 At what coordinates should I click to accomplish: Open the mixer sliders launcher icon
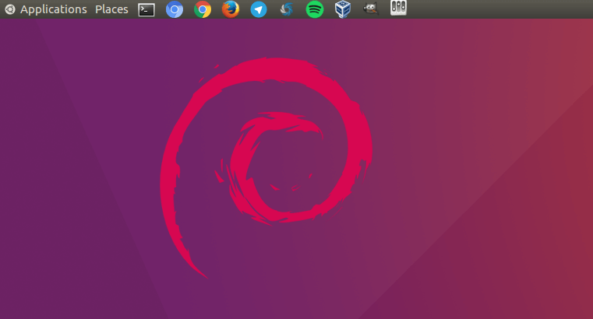pos(398,9)
